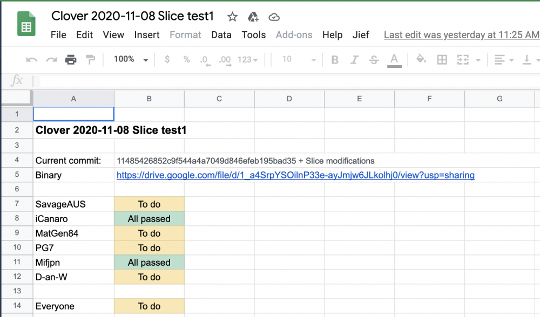Select the D-an-W cell
This screenshot has width=540, height=317.
[x=73, y=277]
